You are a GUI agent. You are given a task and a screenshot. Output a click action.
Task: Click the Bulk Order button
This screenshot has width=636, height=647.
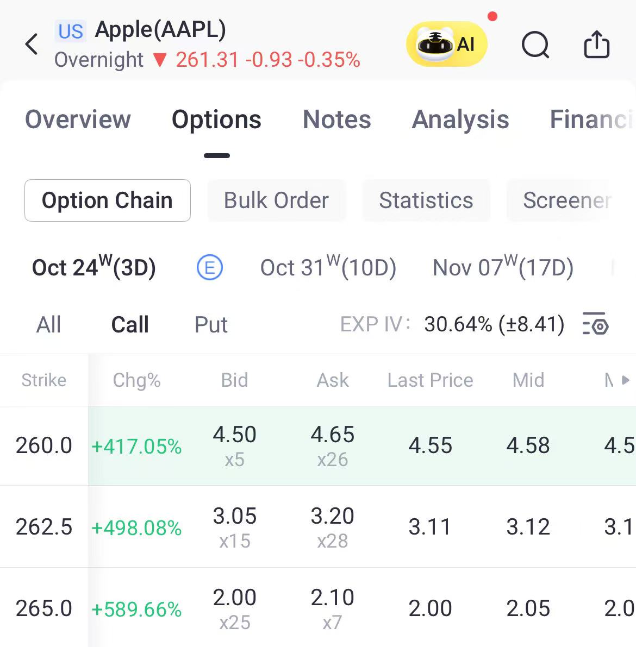[x=276, y=200]
